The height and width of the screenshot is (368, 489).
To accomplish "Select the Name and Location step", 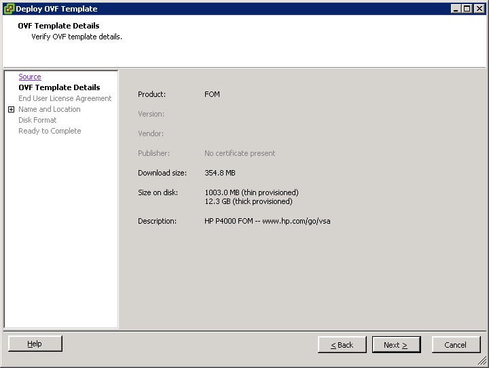I will point(50,109).
